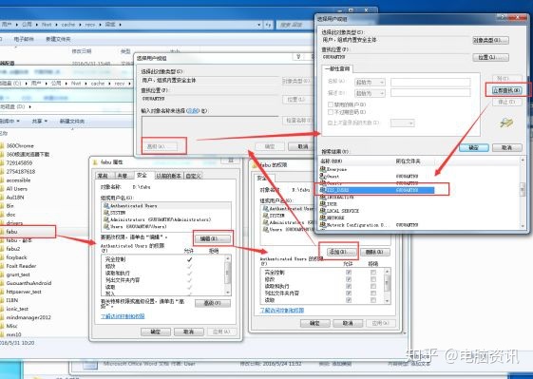Click the Explorer search box
Viewport: 533px width, 379px height.
pyautogui.click(x=295, y=25)
